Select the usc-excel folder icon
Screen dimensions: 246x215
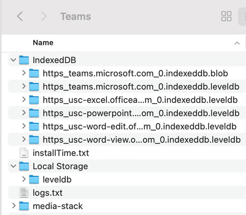pyautogui.click(x=34, y=100)
